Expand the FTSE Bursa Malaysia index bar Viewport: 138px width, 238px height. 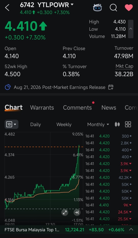(x=131, y=230)
